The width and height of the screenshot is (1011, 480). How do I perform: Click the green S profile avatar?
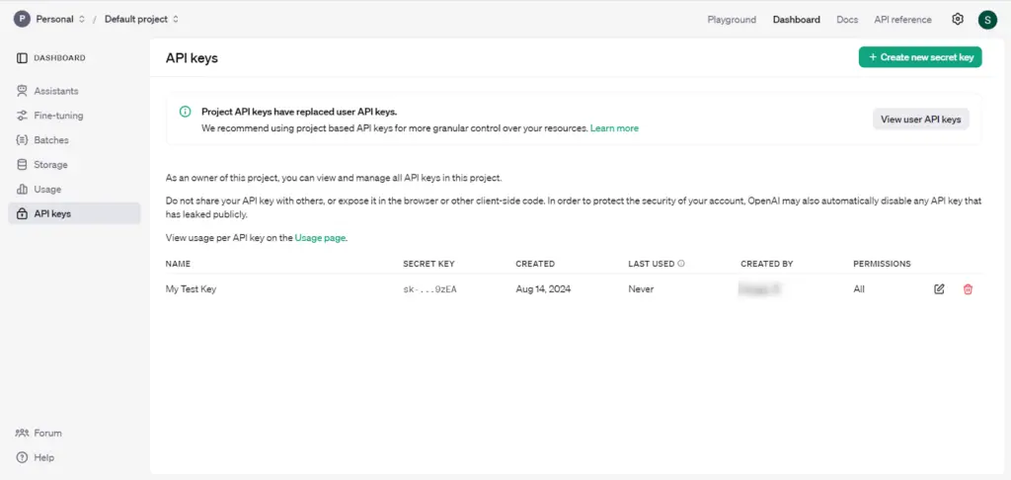pyautogui.click(x=986, y=20)
